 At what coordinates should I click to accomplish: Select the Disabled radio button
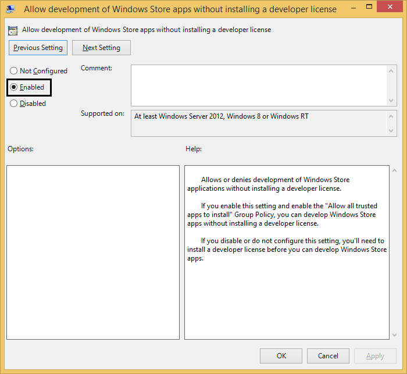[x=28, y=104]
